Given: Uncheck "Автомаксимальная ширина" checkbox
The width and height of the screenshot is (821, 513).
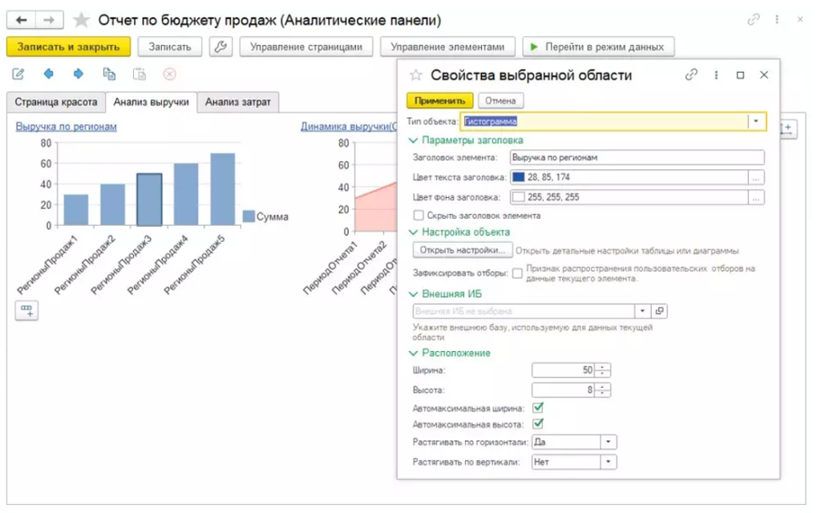Looking at the screenshot, I should 538,407.
